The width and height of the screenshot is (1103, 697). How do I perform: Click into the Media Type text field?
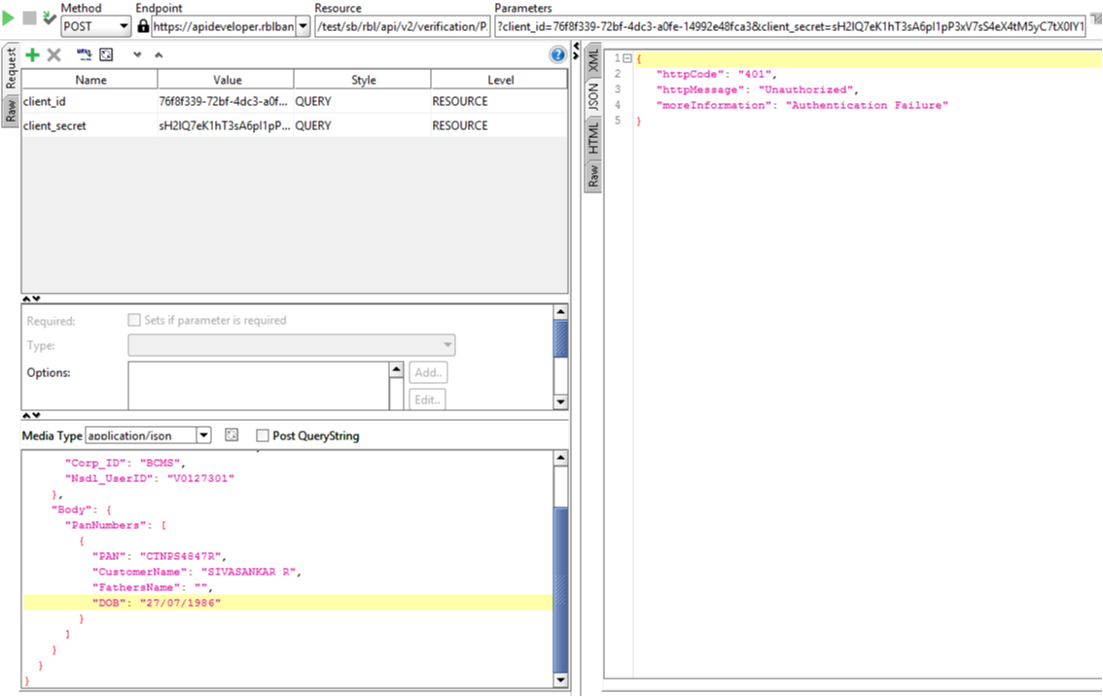coord(141,436)
